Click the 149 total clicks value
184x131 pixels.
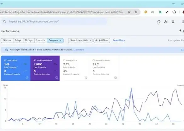(7, 65)
